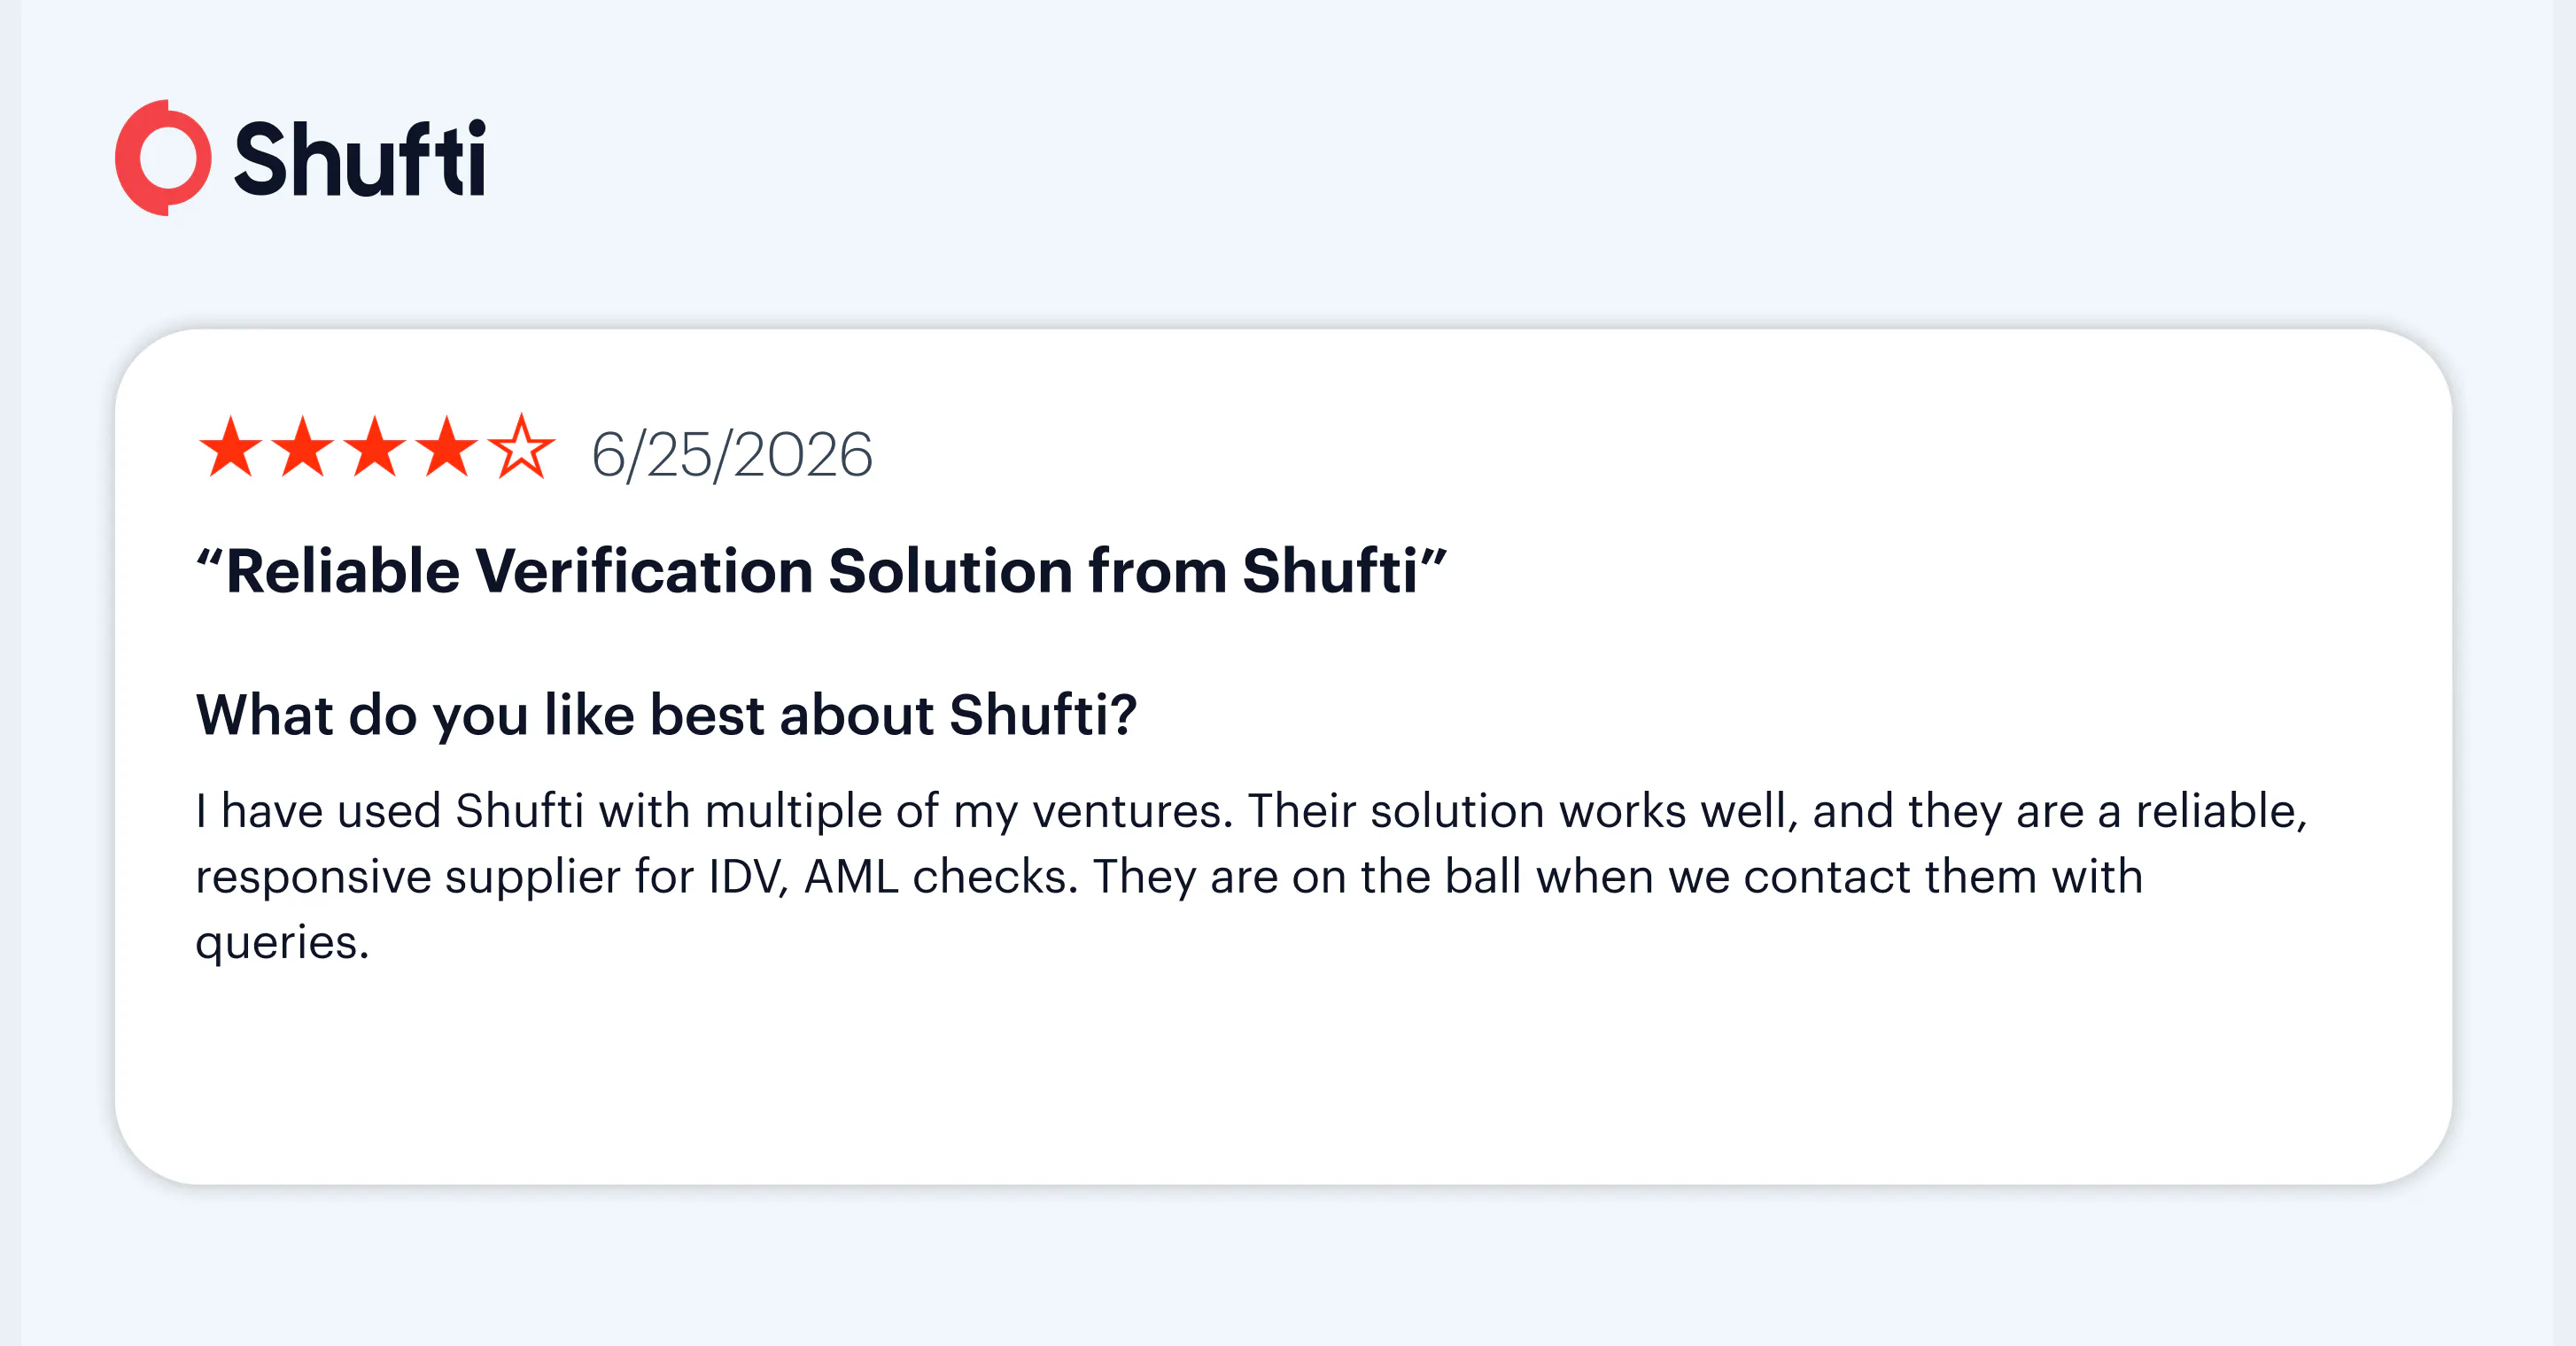
Task: Open the "Reliable Verification Solution from Shufti" title
Action: coord(821,571)
